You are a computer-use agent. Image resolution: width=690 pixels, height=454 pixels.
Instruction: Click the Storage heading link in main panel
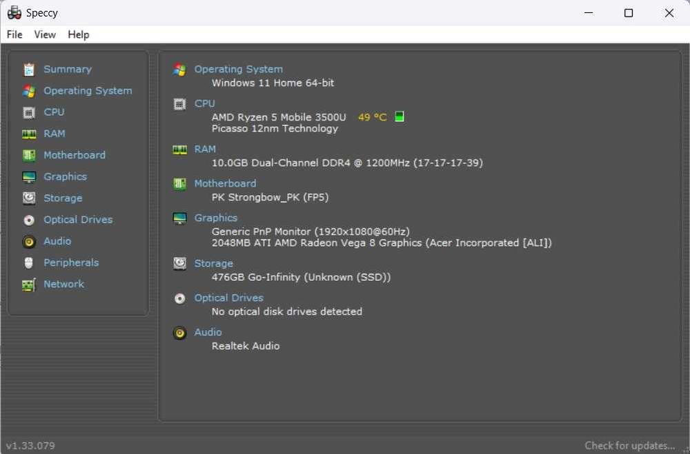pyautogui.click(x=214, y=264)
